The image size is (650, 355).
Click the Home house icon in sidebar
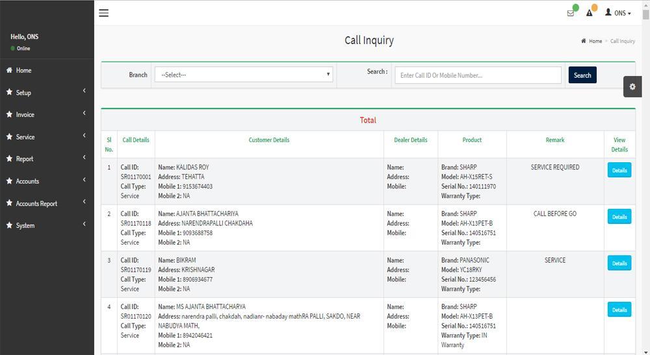click(x=9, y=70)
